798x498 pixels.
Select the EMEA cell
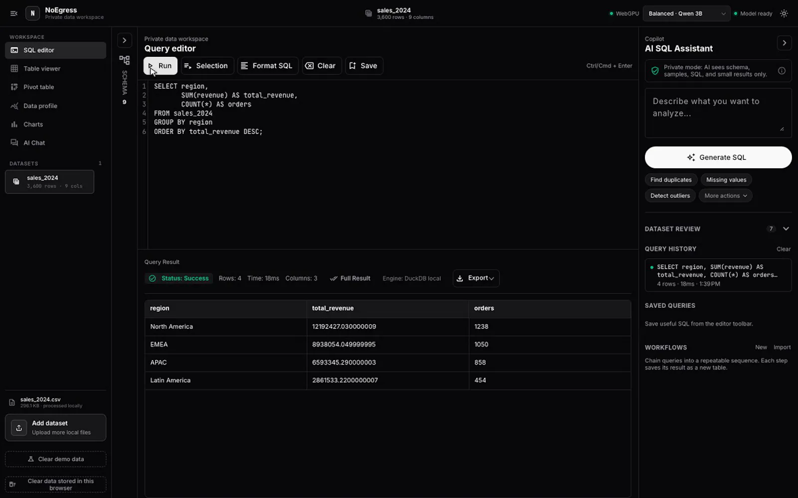pos(225,345)
